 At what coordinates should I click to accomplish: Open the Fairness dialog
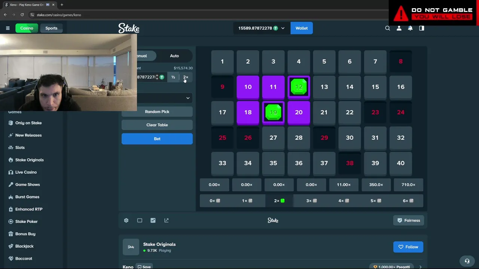(x=408, y=220)
